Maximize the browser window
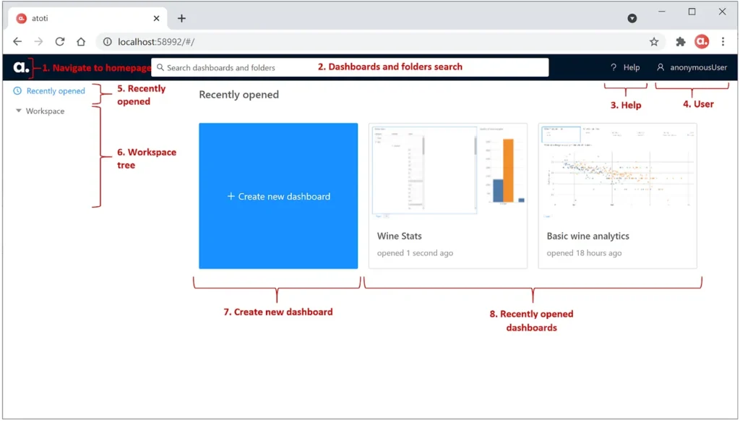Viewport: 740px width, 421px height. tap(692, 12)
